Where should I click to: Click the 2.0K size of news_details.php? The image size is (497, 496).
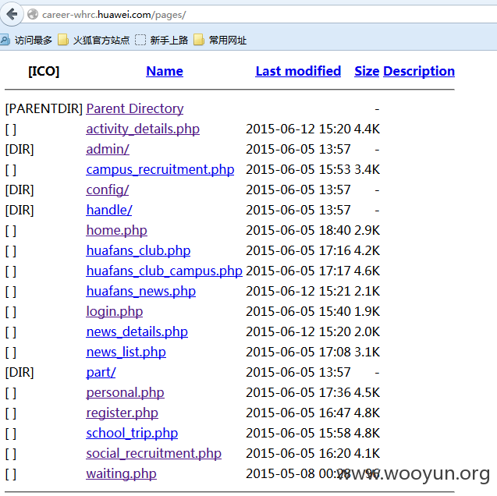tap(367, 331)
